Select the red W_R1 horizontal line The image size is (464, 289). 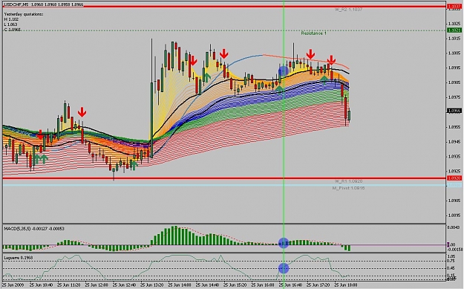(x=224, y=178)
